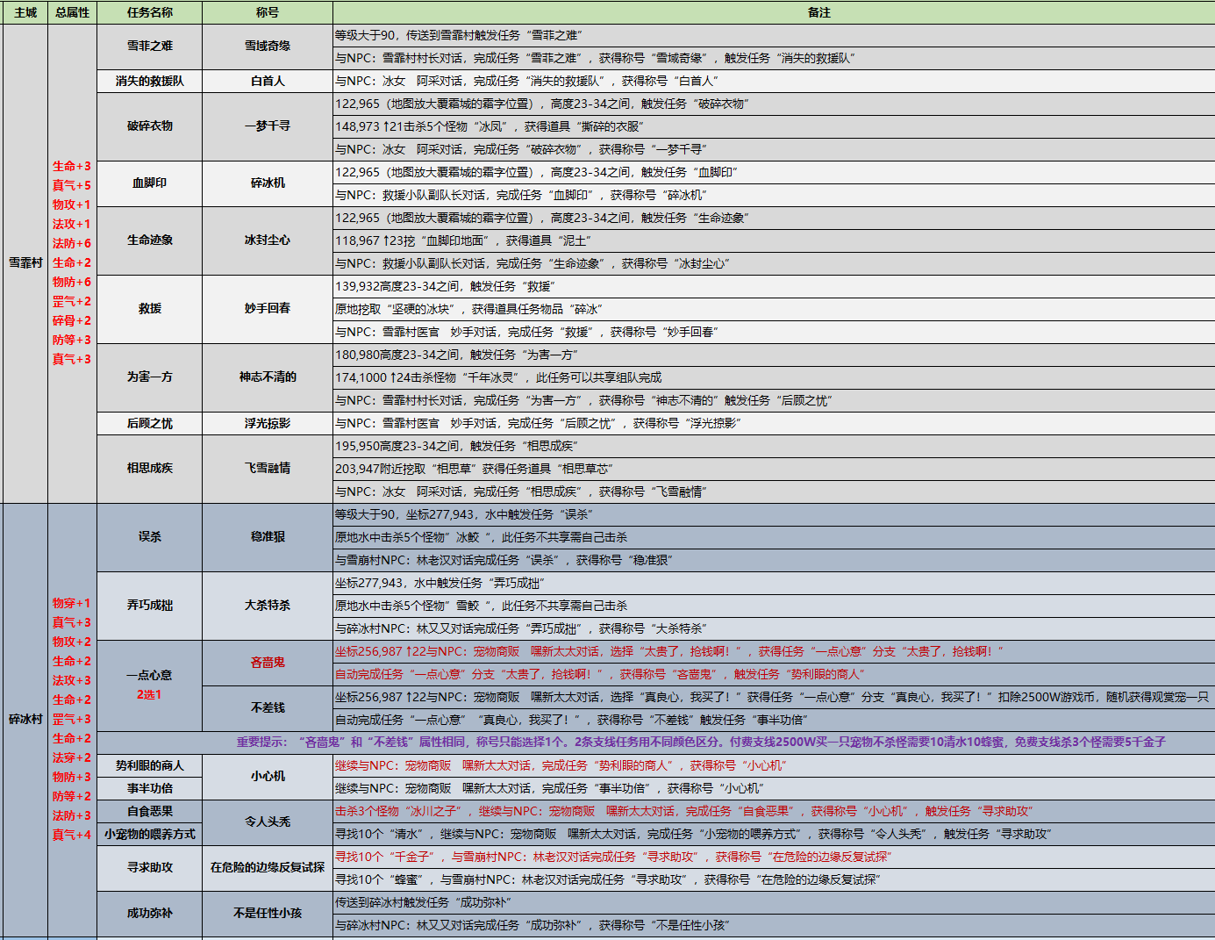1215x940 pixels.
Task: Click the 破碎衣物 task name cell
Action: 150,126
